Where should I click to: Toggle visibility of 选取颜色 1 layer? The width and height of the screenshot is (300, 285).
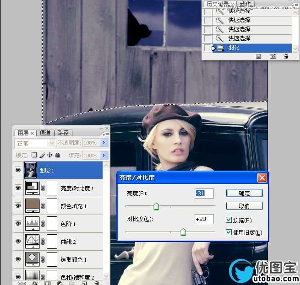tap(18, 259)
